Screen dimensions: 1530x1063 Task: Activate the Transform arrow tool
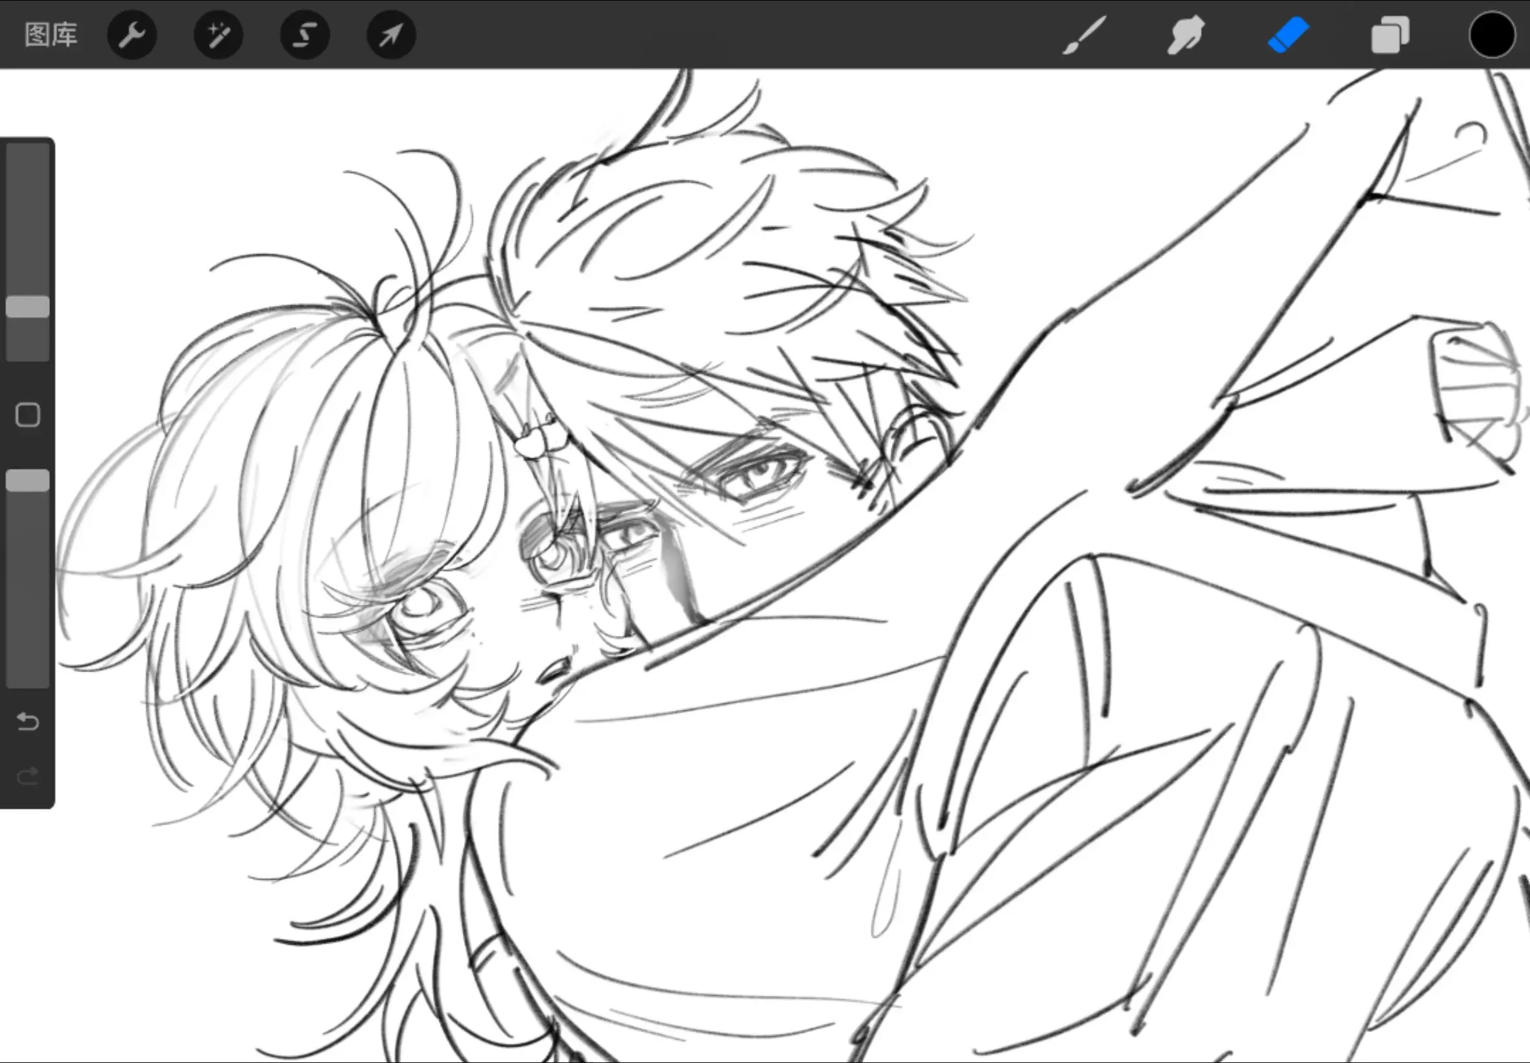point(391,34)
